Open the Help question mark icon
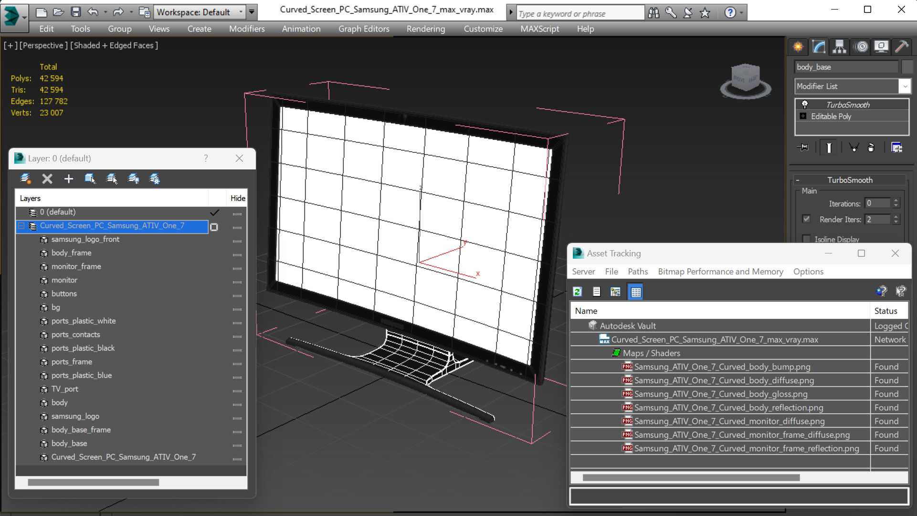 coord(730,13)
